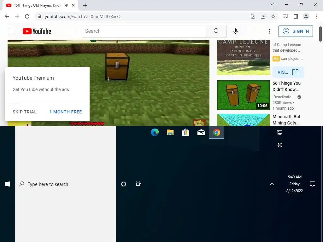The image size is (323, 242).
Task: Open YouTube settings three-dot menu
Action: point(269,31)
